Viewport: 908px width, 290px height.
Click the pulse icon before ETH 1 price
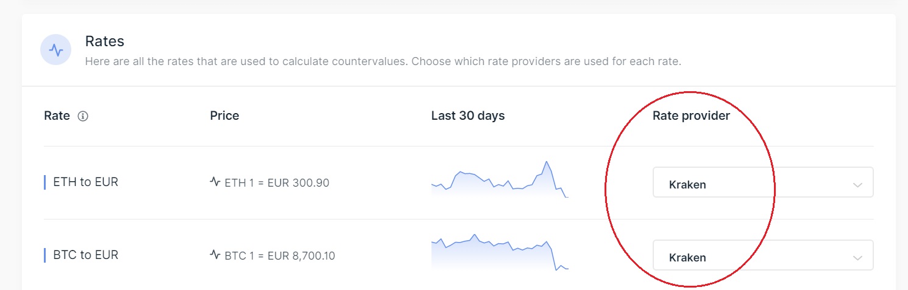215,181
